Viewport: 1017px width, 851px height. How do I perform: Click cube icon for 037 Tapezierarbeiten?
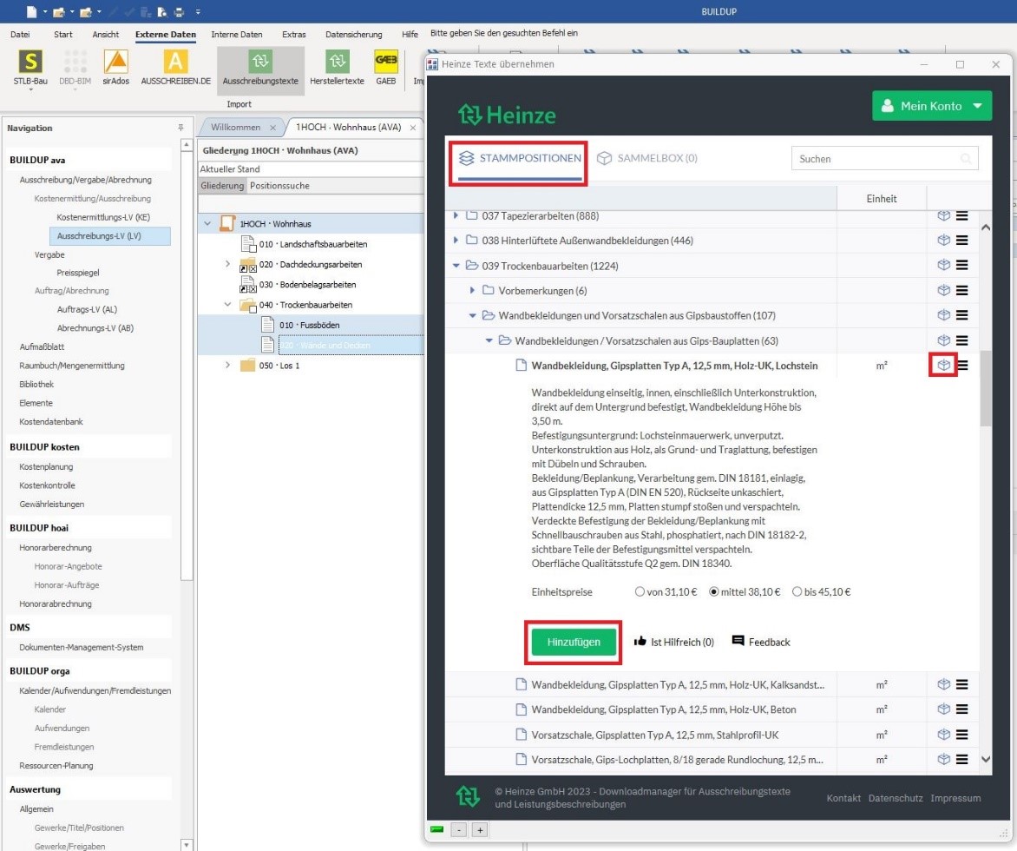tap(944, 215)
